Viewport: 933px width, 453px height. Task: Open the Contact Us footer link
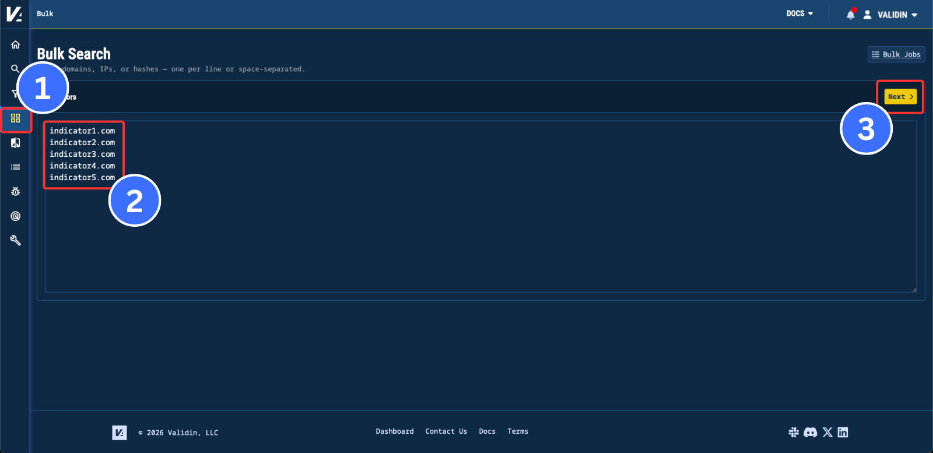[x=446, y=431]
